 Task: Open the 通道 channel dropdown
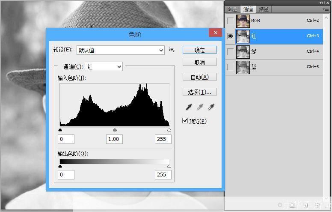[104, 67]
